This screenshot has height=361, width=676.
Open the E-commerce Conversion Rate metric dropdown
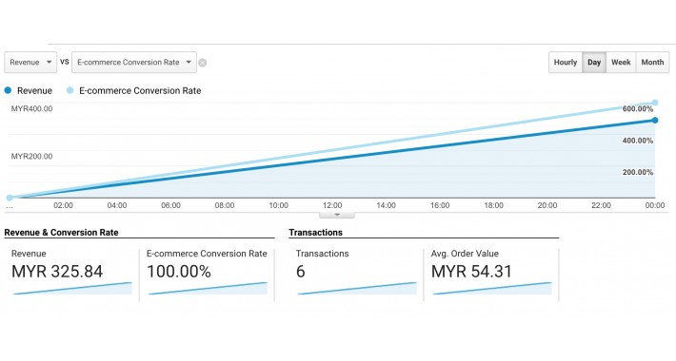134,63
